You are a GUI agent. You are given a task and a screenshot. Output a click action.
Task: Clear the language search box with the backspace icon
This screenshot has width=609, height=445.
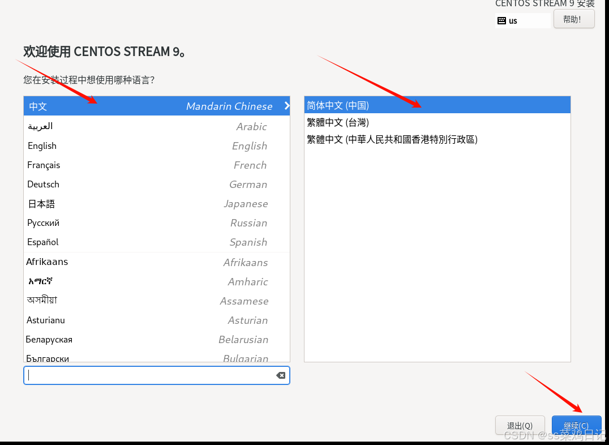point(280,375)
